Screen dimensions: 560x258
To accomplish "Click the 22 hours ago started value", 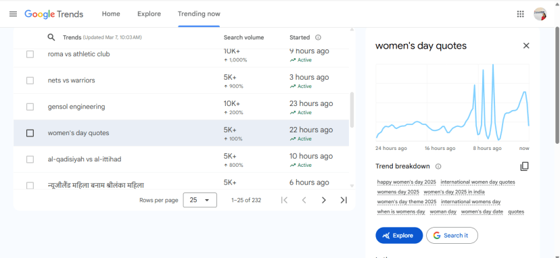I will (x=311, y=130).
